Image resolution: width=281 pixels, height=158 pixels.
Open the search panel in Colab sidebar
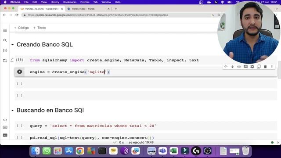pyautogui.click(x=5, y=40)
